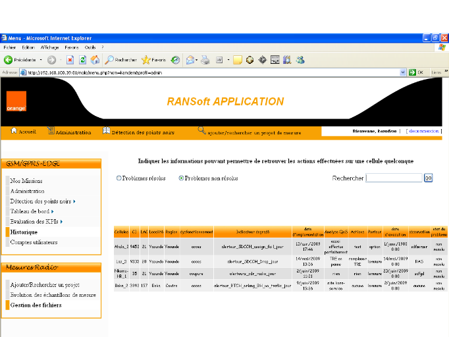449x337 pixels.
Task: Open 'Comptes utilisateurs' in the sidebar
Action: pos(34,242)
